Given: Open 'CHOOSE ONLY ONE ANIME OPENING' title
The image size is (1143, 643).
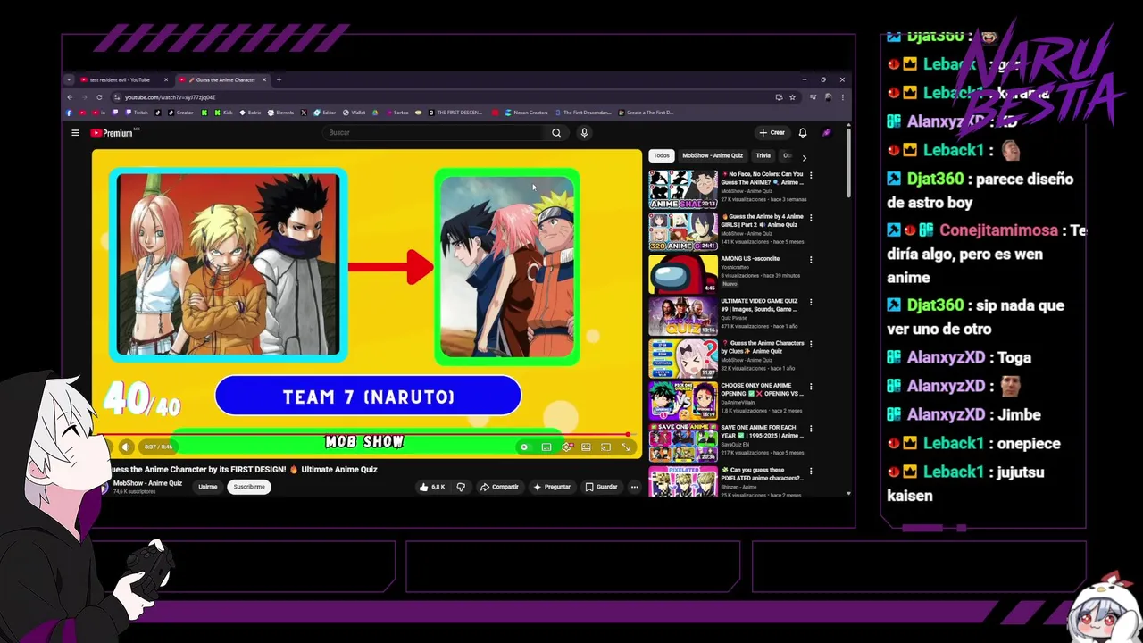Looking at the screenshot, I should (762, 388).
